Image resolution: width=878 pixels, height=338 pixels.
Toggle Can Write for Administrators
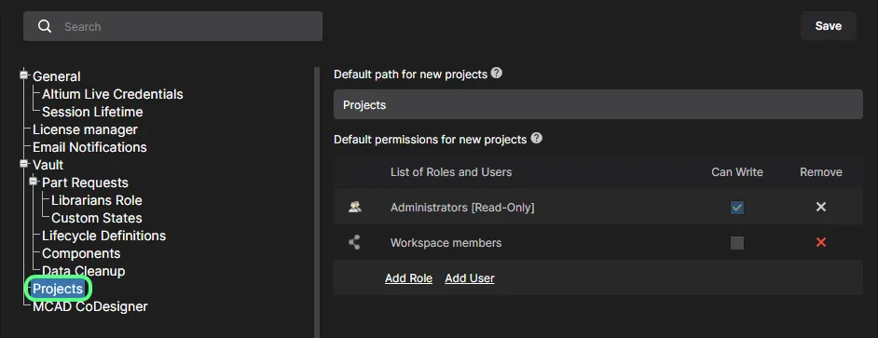pos(737,208)
